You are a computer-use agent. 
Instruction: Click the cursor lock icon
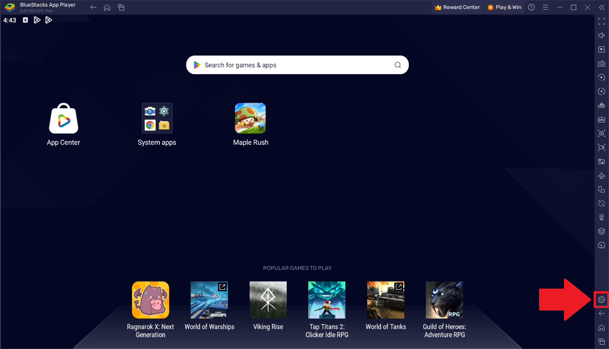(602, 49)
